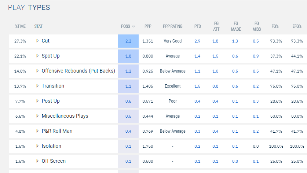The height and width of the screenshot is (173, 307).
Task: Select Offensive Rebounds (Put Backs) label
Action: pos(78,71)
